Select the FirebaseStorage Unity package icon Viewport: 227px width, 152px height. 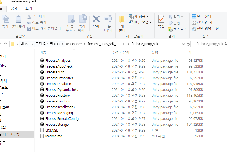click(42, 124)
